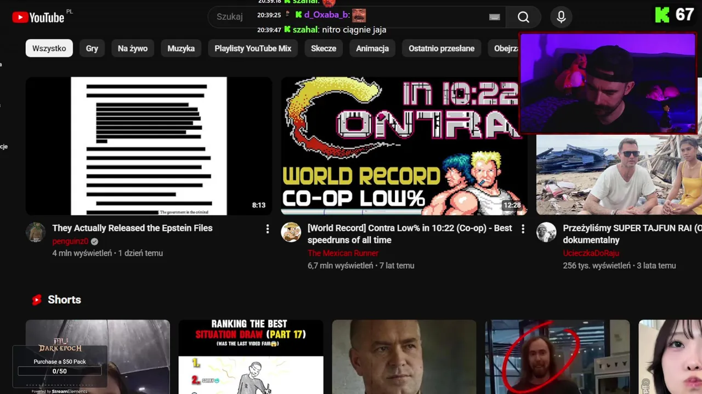
Task: Open the Ranking the Best Situation Draw short
Action: click(x=251, y=357)
